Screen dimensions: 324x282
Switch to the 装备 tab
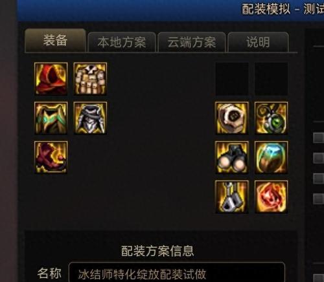coord(55,41)
